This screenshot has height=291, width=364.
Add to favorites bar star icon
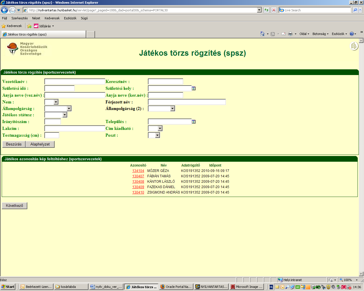click(29, 26)
